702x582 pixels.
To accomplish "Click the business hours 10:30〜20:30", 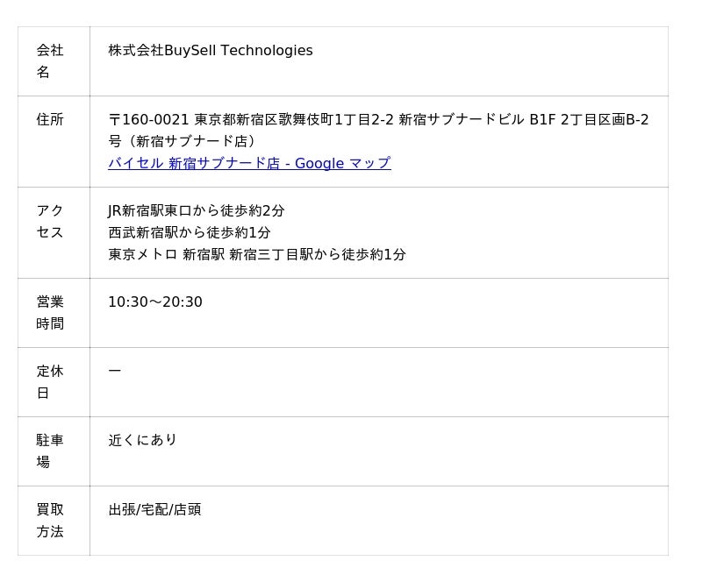I will pos(155,302).
